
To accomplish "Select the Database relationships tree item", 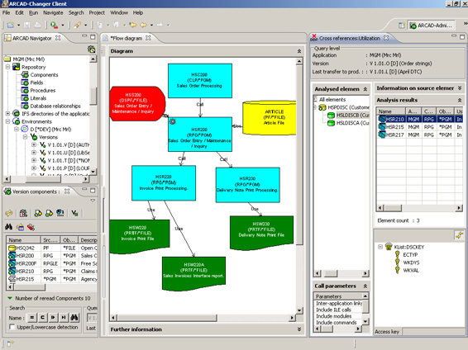I will point(55,106).
